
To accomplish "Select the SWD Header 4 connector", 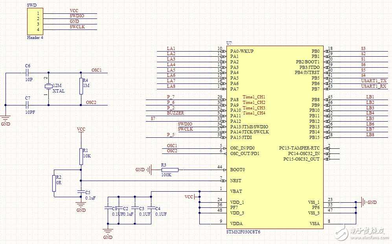I will point(35,21).
